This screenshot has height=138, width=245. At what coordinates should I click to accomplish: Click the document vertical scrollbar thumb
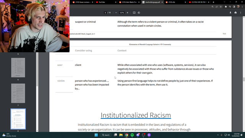click(x=243, y=79)
